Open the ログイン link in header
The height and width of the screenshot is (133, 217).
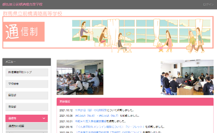pos(208,4)
